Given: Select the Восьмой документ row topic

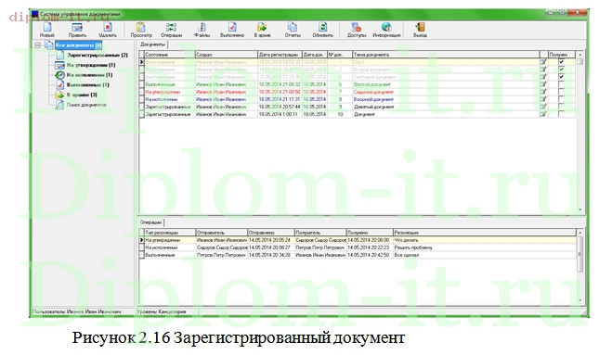Looking at the screenshot, I should [x=373, y=99].
